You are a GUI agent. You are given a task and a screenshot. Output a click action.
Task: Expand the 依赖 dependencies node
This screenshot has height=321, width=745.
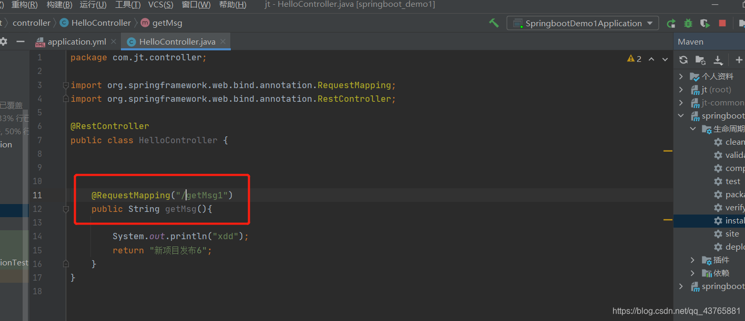pyautogui.click(x=693, y=273)
